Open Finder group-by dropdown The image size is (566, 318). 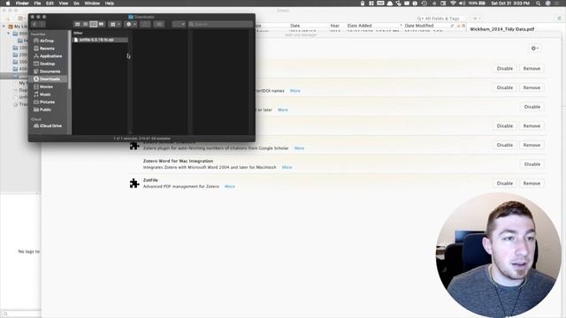coord(115,24)
